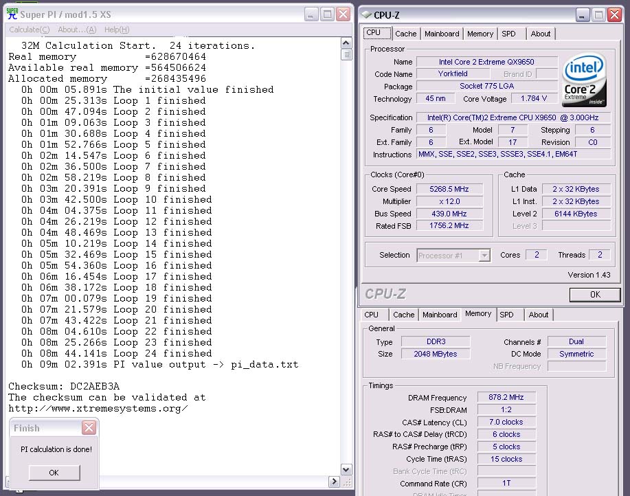This screenshot has height=496, width=630.
Task: Click the L1 Data value 2 x 32 KBytes
Action: (576, 189)
